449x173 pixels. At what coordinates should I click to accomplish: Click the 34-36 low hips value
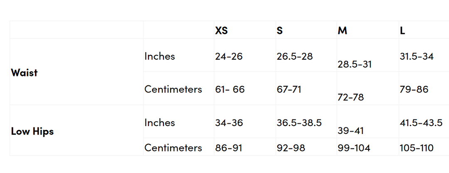pos(229,123)
